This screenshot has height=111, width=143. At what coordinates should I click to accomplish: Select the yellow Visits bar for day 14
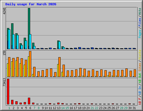pyautogui.click(x=62, y=74)
